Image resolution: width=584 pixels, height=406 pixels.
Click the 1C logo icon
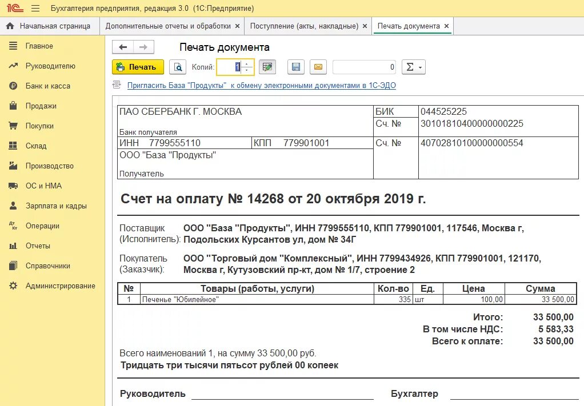click(x=14, y=8)
